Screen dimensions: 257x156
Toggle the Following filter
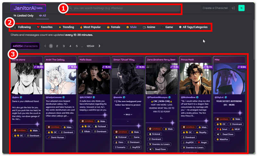click(22, 27)
